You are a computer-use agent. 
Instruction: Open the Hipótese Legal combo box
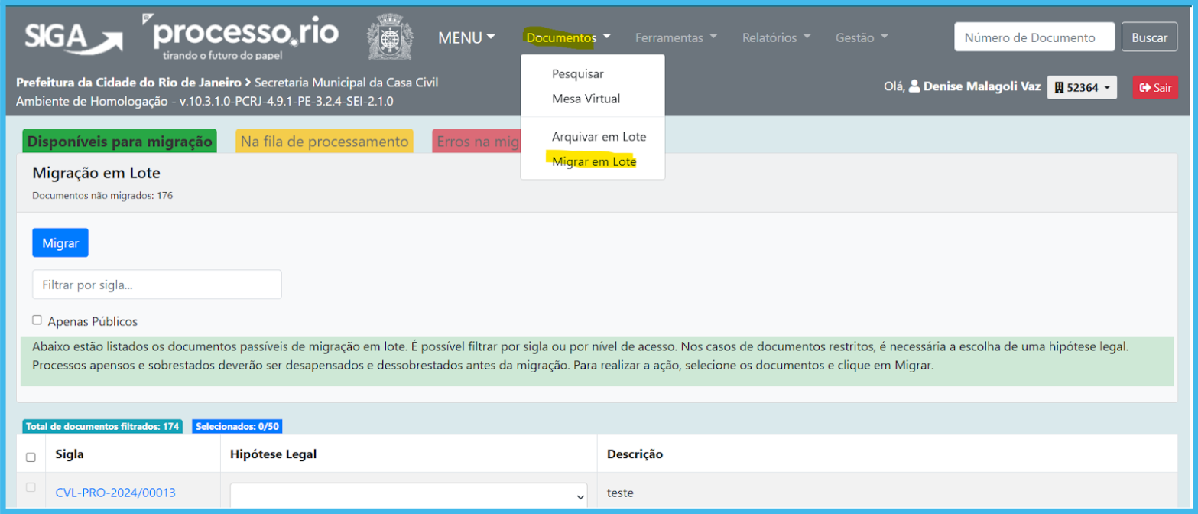408,495
